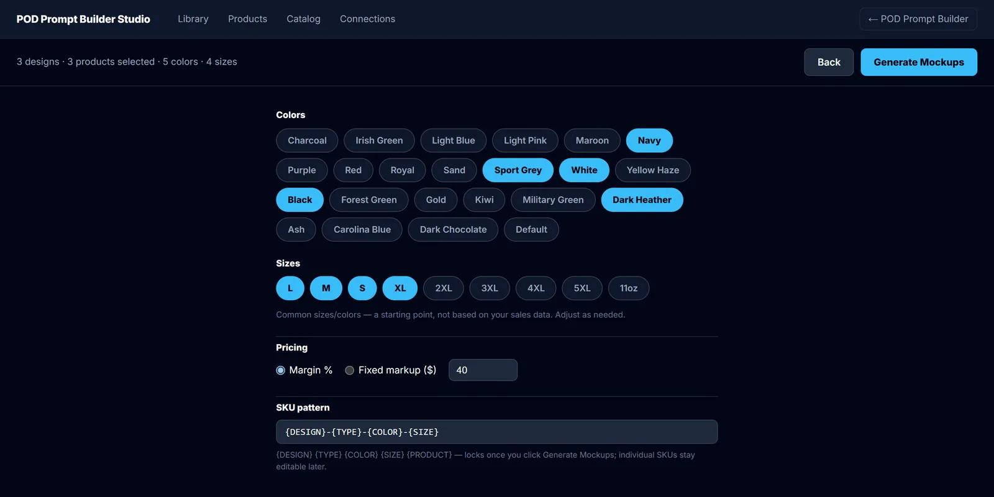Select the Margin % radio button

[281, 370]
